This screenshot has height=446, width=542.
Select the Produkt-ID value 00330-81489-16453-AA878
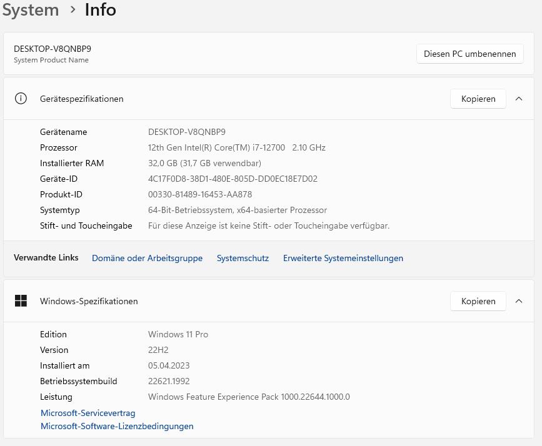click(x=200, y=194)
